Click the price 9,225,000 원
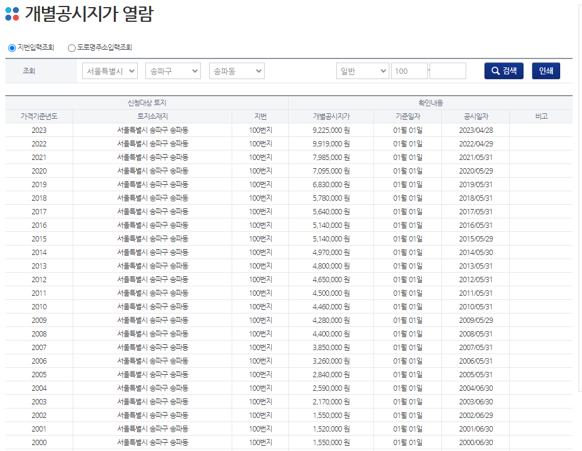582x451 pixels. tap(331, 130)
